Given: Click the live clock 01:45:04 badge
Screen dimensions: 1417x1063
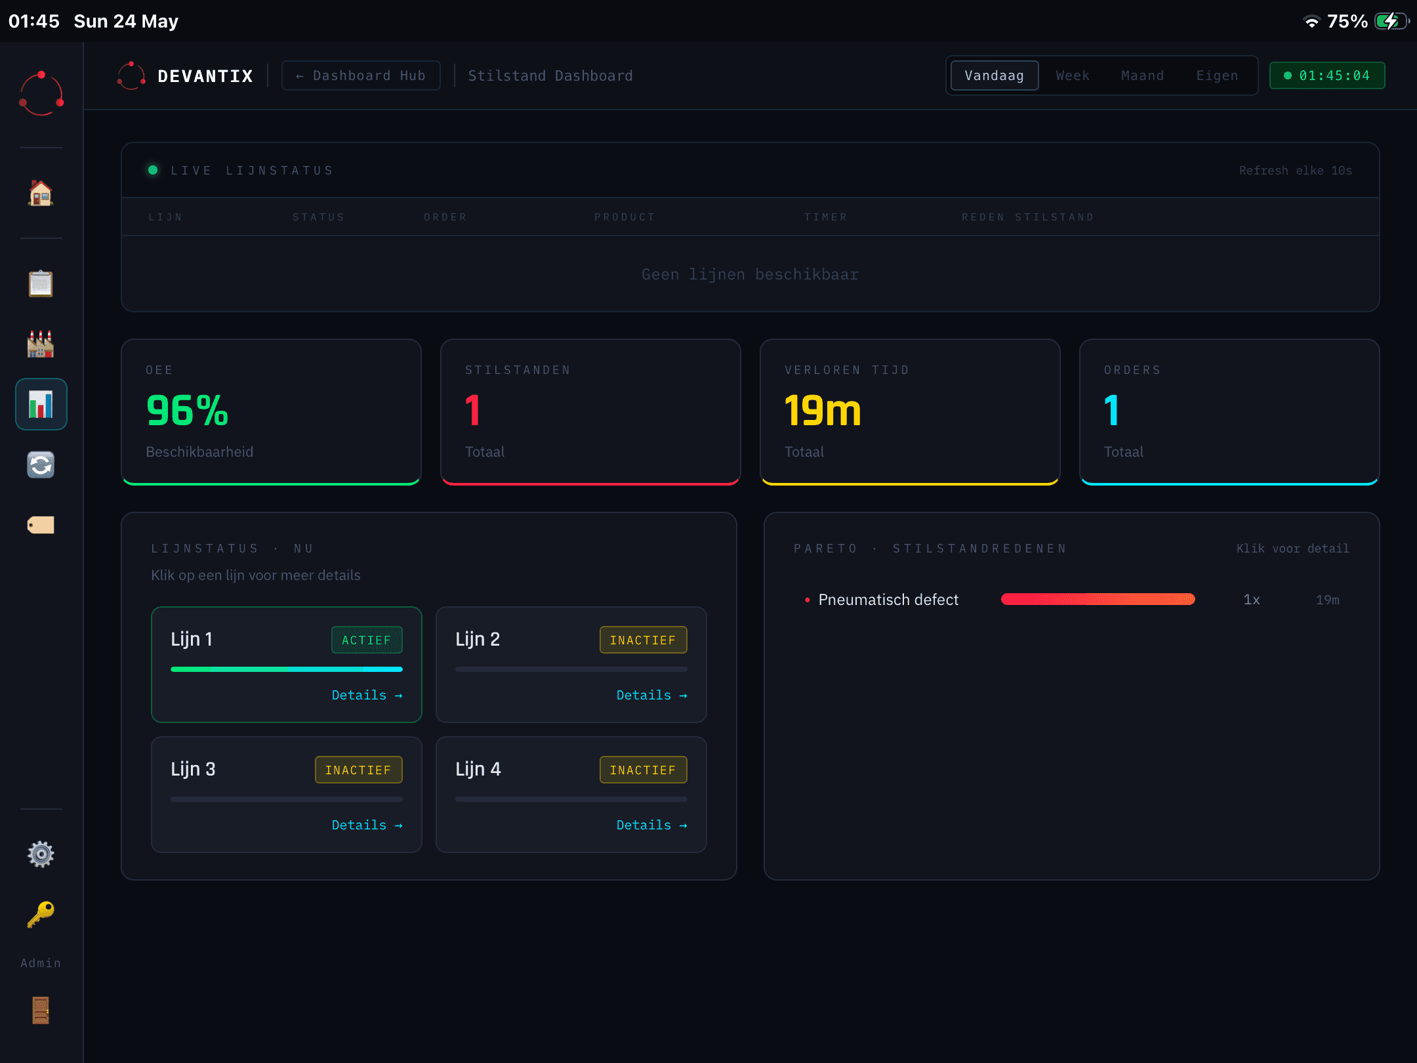Looking at the screenshot, I should [1327, 75].
